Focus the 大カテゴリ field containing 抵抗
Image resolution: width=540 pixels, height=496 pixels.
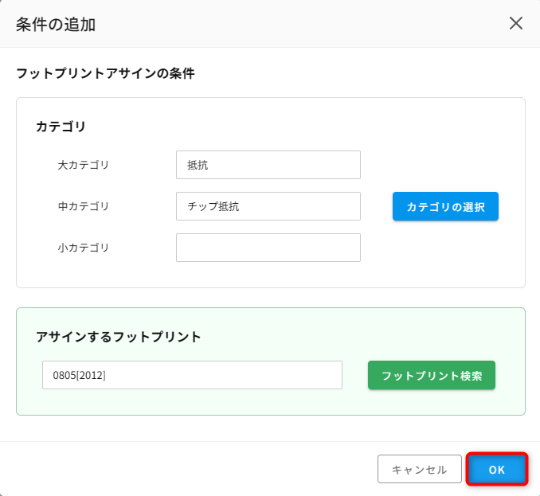point(268,165)
